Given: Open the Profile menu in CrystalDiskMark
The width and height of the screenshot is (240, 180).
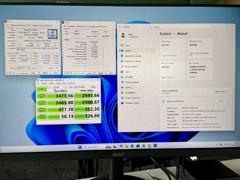Looking at the screenshot, I should tap(51, 83).
